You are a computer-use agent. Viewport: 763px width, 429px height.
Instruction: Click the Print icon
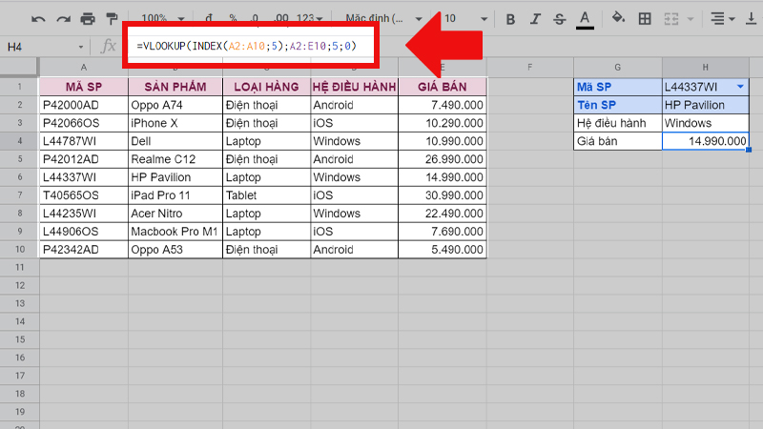click(x=88, y=19)
